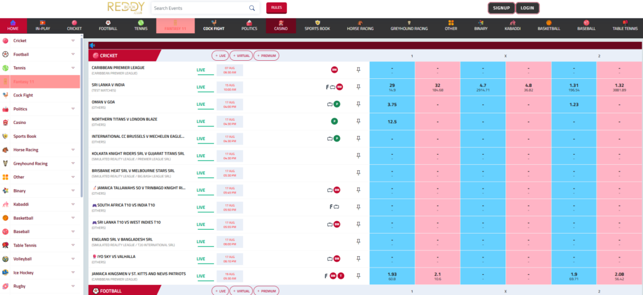
Task: Open live TV icon for Oman v Goa
Action: 329,105
